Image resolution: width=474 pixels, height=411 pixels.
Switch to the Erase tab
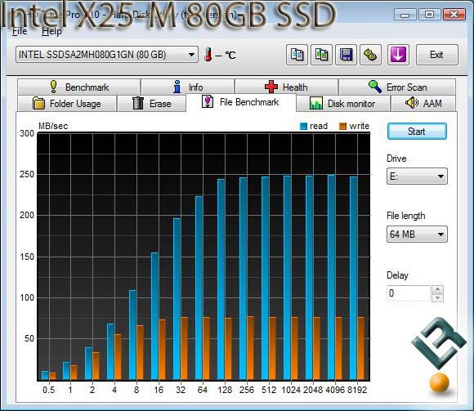pyautogui.click(x=151, y=103)
